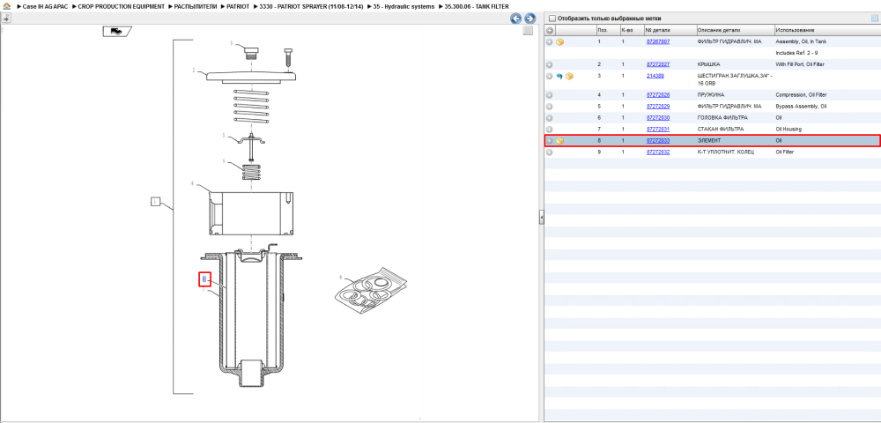Click the plus icon for ГОЛОВКА ФИЛЬТРА row

(550, 118)
